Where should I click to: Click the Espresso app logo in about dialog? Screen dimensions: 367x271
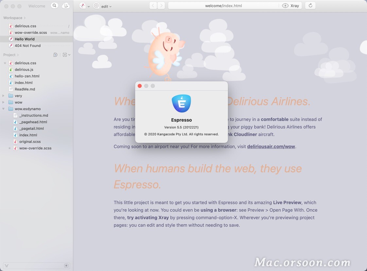182,103
